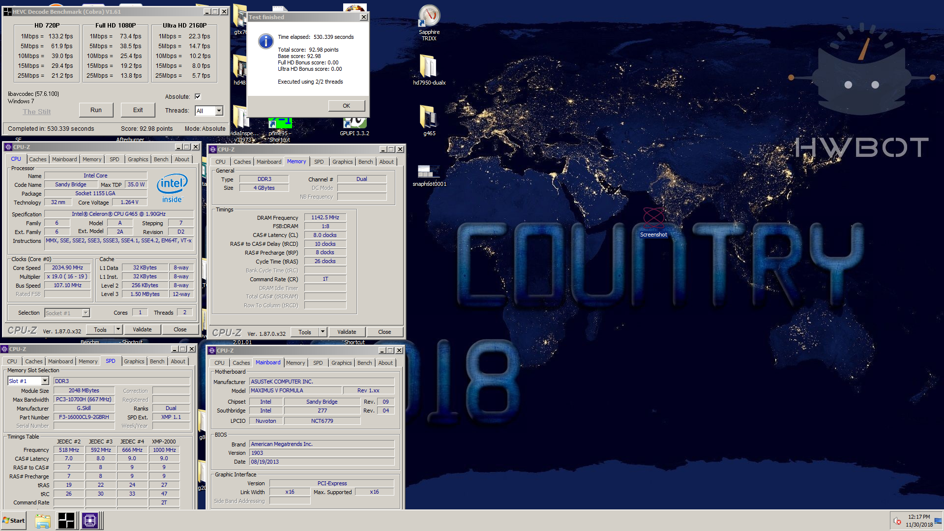Open Sapphire TRIXX desktop shortcut
The image size is (944, 531).
pos(429,22)
